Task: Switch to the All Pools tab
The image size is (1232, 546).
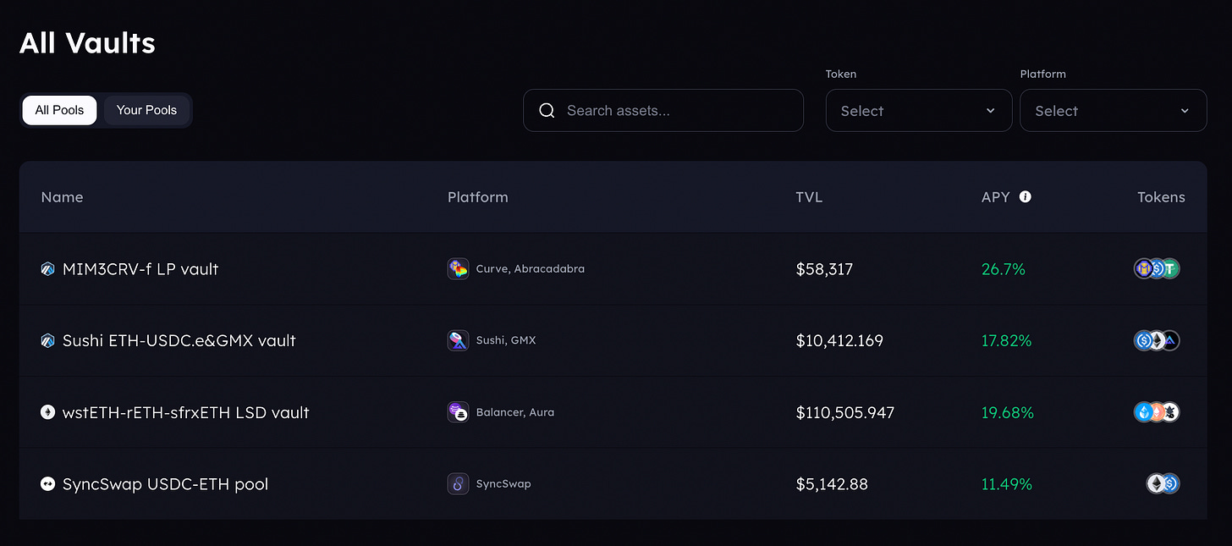Action: click(x=59, y=111)
